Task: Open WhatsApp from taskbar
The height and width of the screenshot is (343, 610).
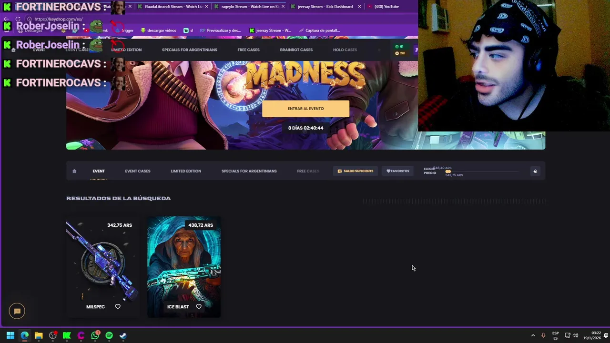Action: pyautogui.click(x=95, y=335)
